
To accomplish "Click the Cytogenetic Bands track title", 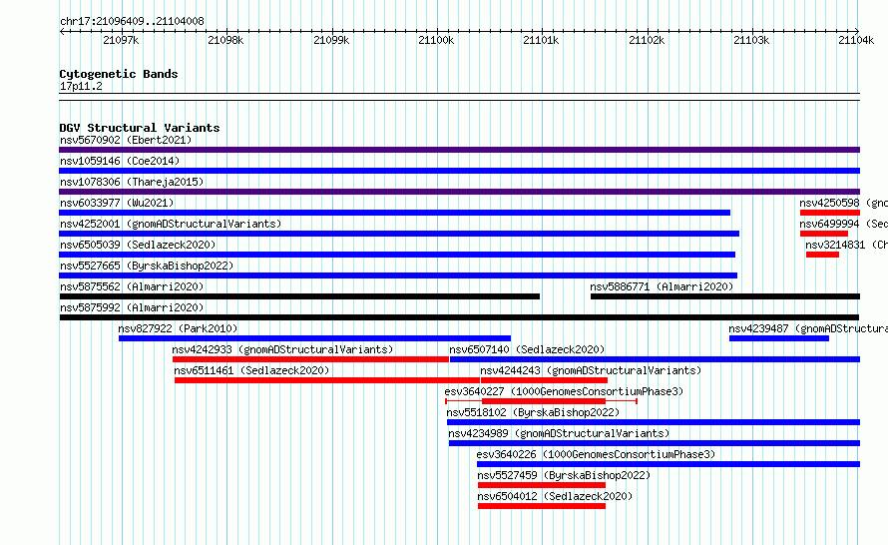I will click(x=119, y=74).
